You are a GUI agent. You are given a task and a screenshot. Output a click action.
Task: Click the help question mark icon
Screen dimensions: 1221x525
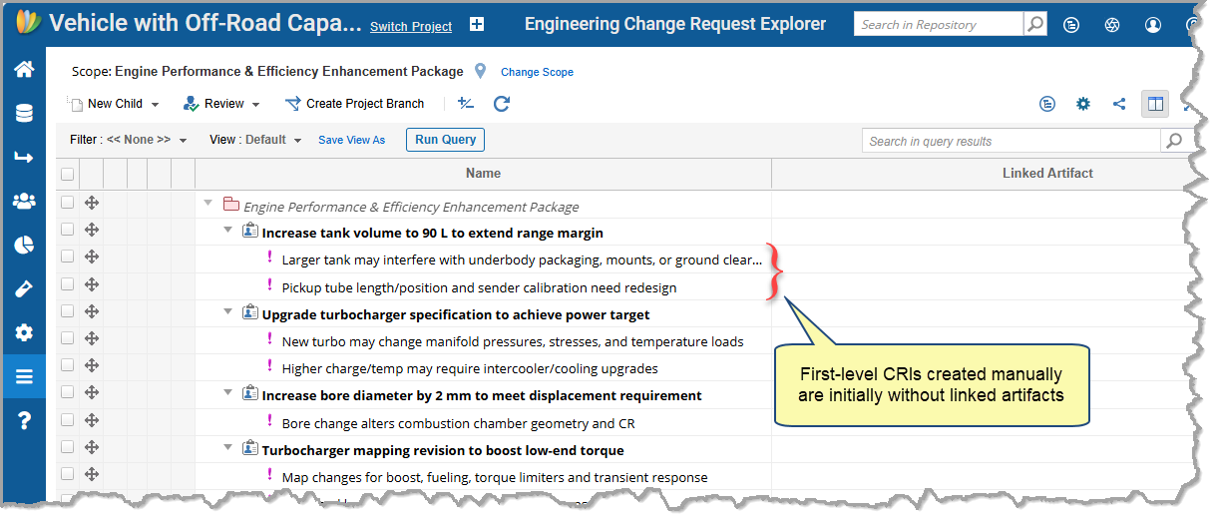23,420
